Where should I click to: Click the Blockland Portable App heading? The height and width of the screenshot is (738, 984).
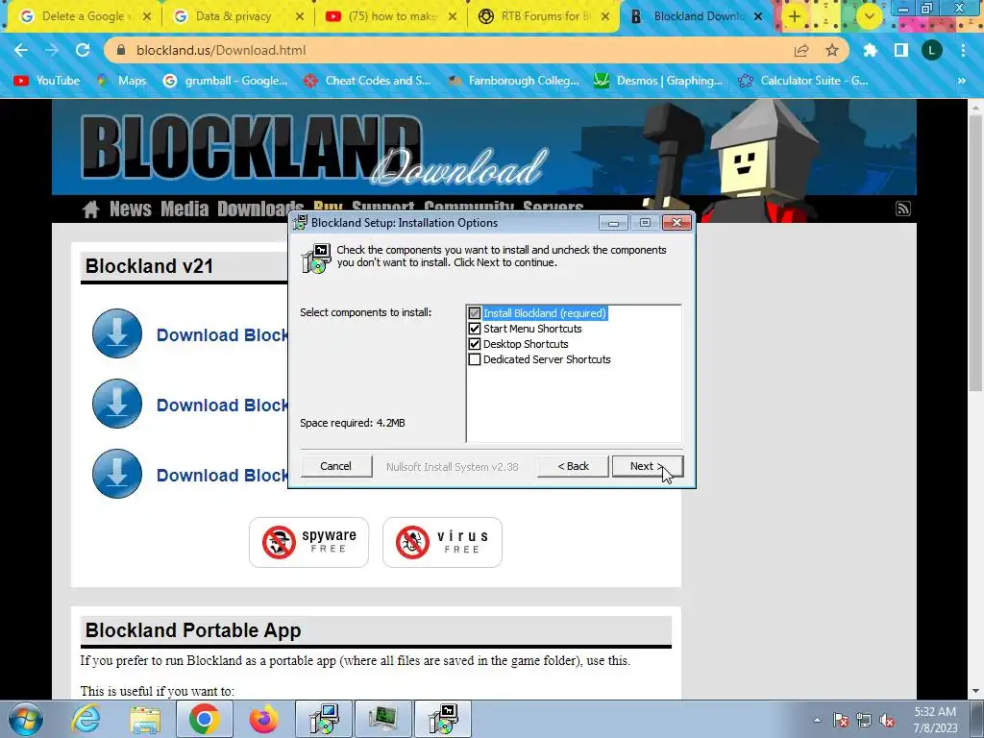[193, 630]
